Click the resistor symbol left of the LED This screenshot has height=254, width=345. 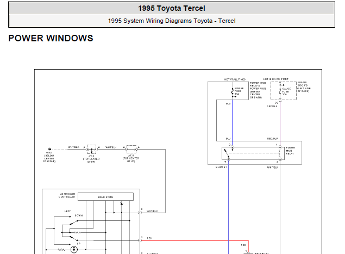click(61, 250)
